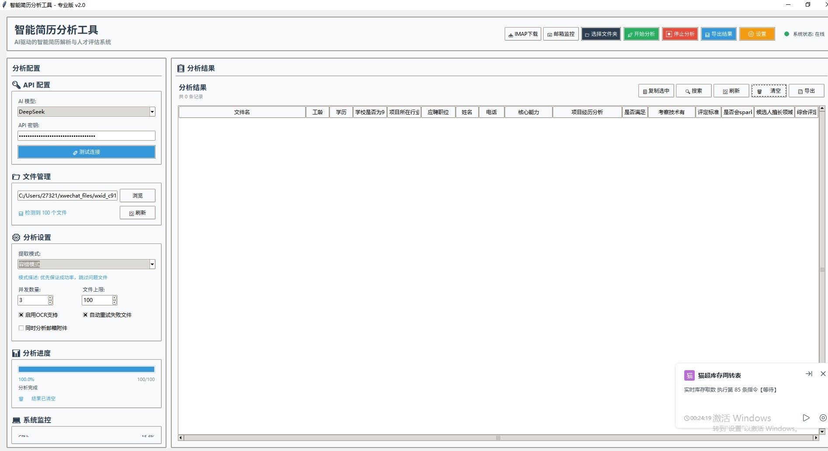Focus the API 密钥 password field
The image size is (828, 451).
pyautogui.click(x=87, y=136)
